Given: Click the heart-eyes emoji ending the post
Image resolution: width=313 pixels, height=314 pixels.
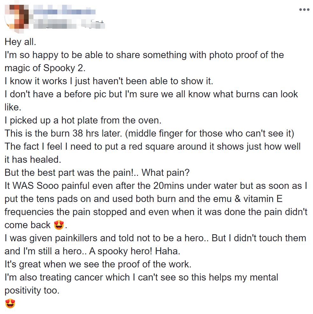Looking at the screenshot, I should click(x=10, y=303).
